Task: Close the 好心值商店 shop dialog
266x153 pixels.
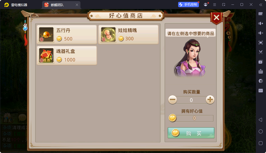Action: (x=216, y=18)
